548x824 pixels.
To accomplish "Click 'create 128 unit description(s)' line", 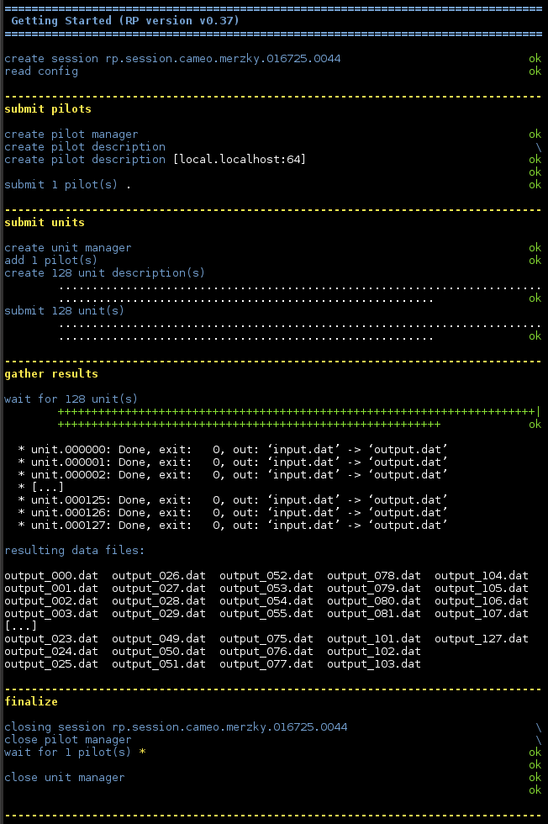I will (104, 272).
